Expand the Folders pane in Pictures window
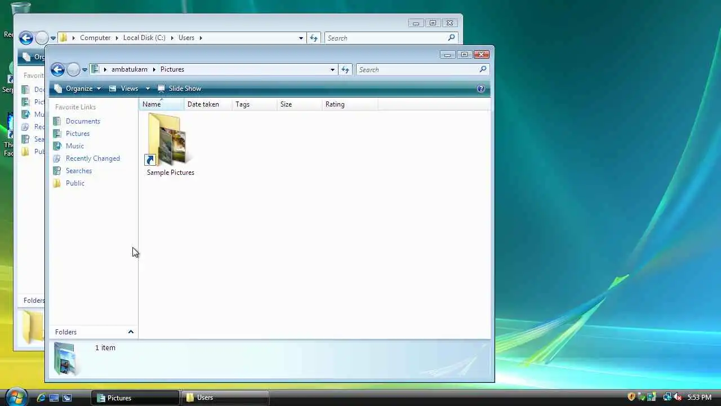The height and width of the screenshot is (406, 721). tap(131, 332)
